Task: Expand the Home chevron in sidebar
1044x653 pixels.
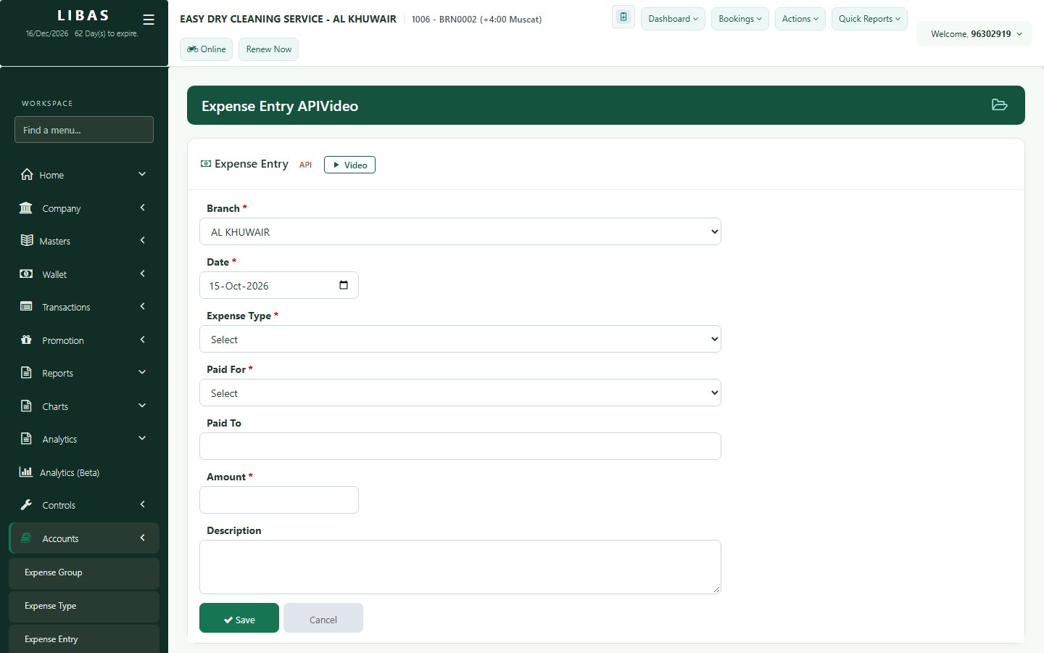Action: pyautogui.click(x=142, y=174)
